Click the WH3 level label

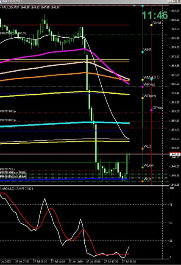148,50
